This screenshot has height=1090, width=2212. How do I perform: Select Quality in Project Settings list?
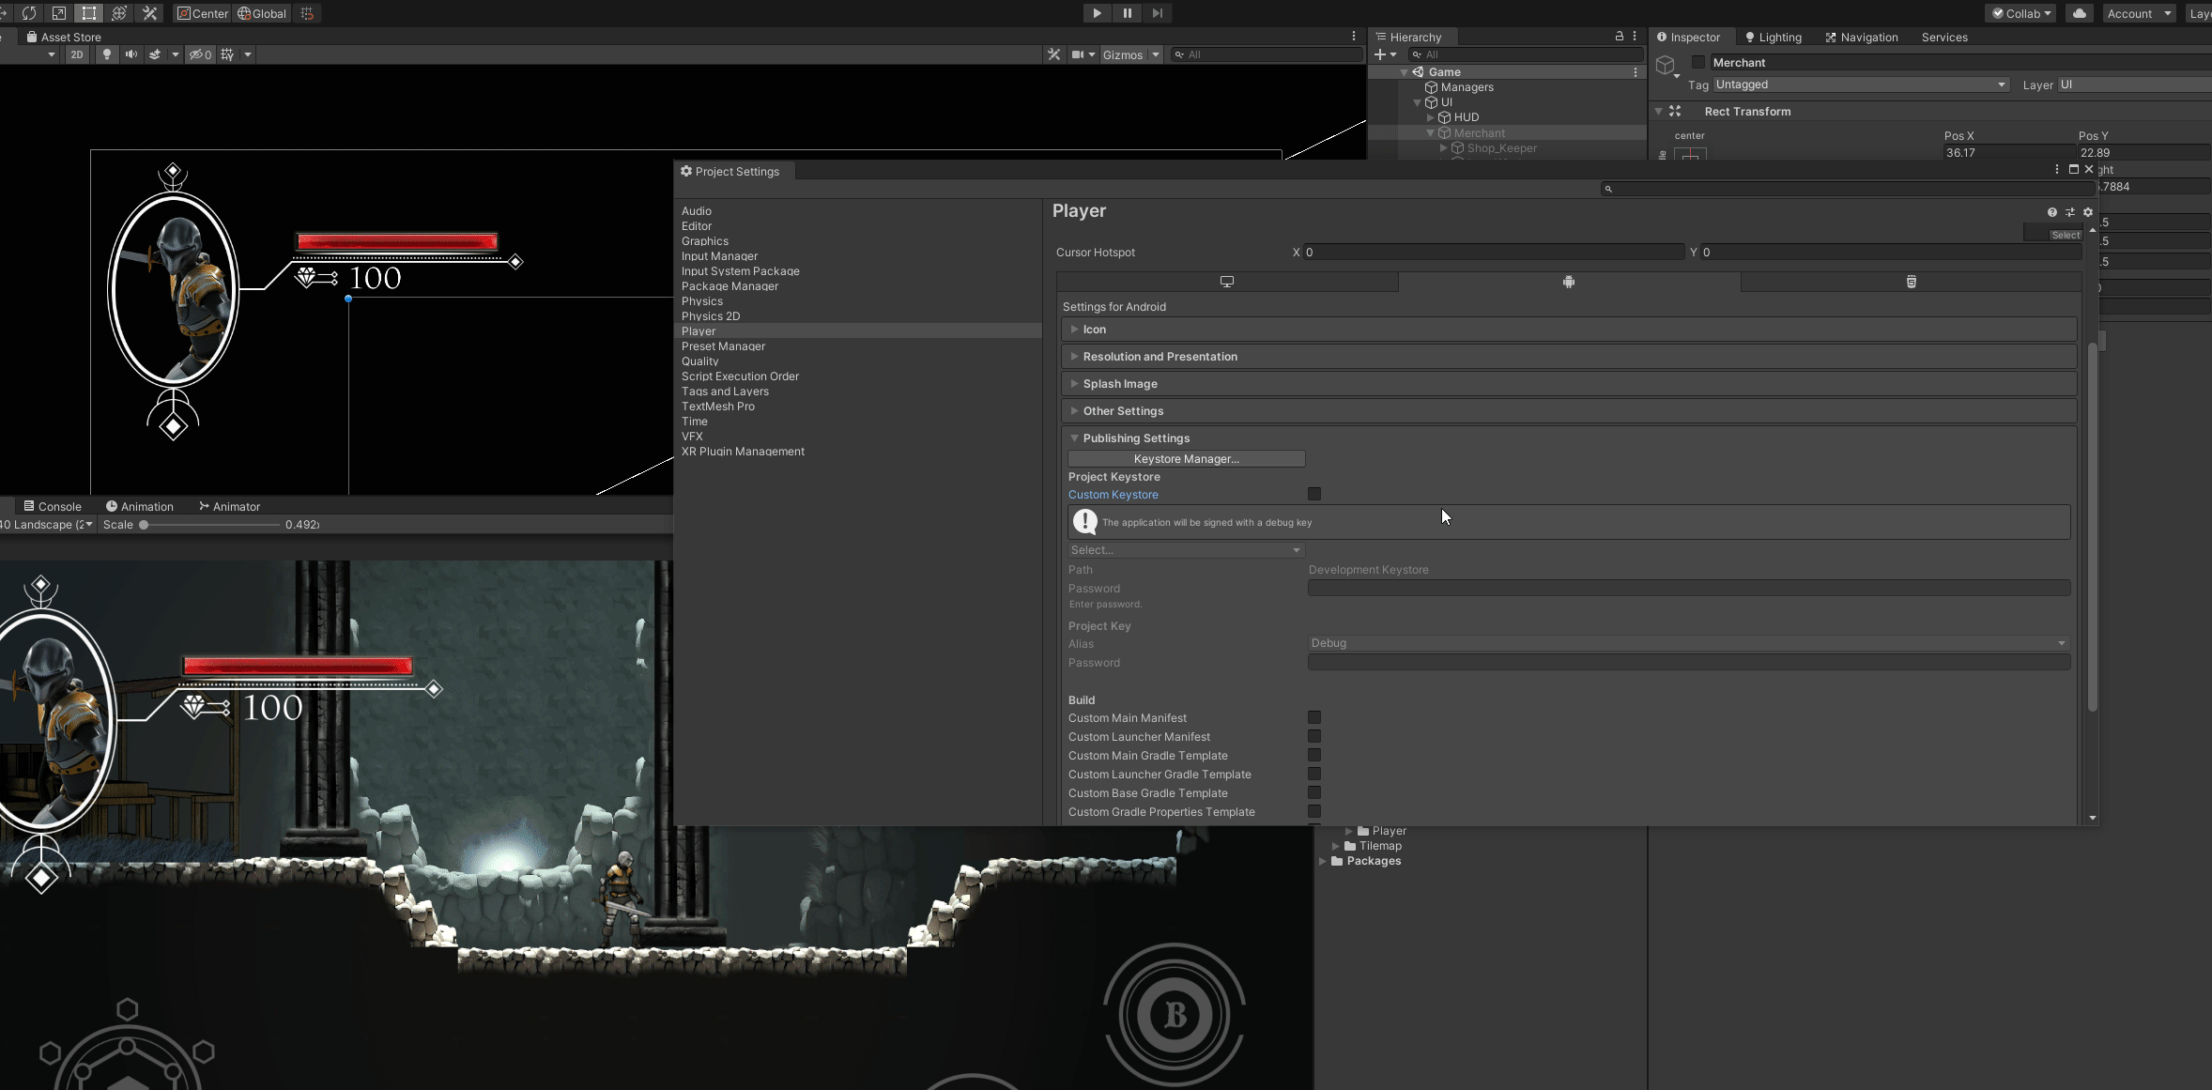(x=700, y=361)
